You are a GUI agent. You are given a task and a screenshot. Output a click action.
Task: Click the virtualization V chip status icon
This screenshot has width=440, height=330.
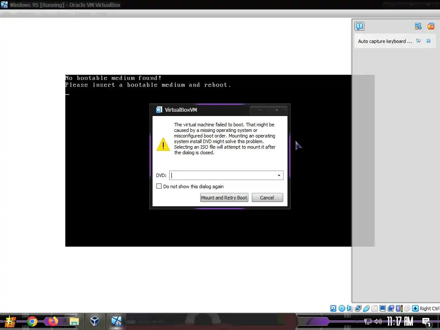point(399,309)
